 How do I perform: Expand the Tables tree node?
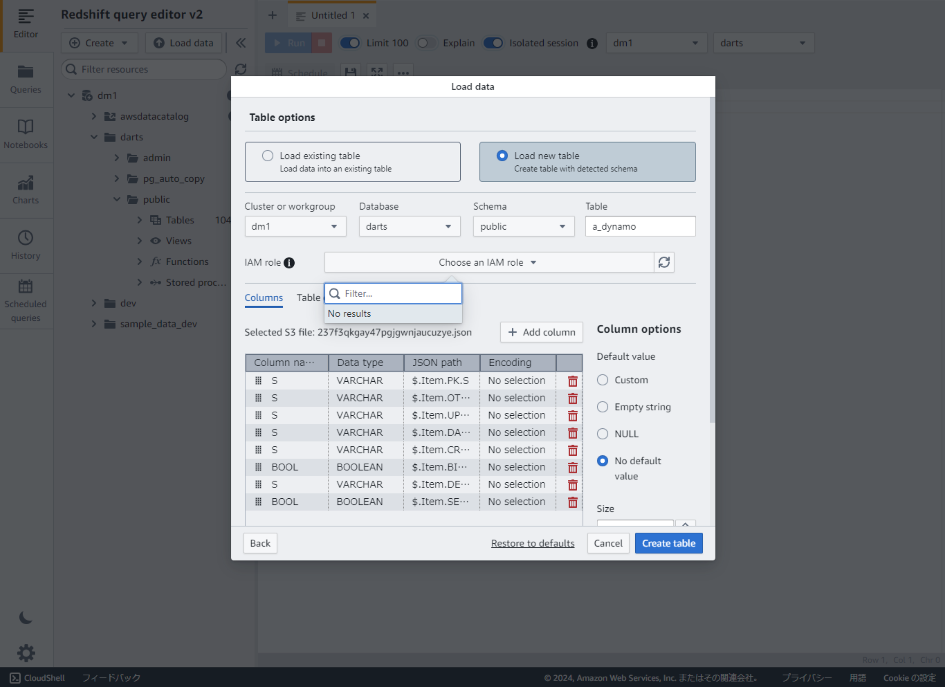point(140,220)
